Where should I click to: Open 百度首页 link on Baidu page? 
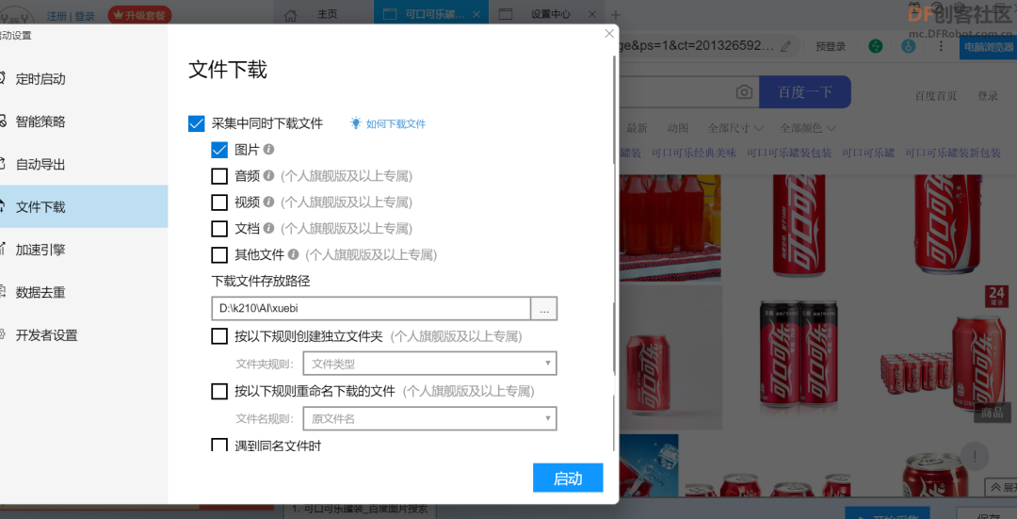[935, 96]
